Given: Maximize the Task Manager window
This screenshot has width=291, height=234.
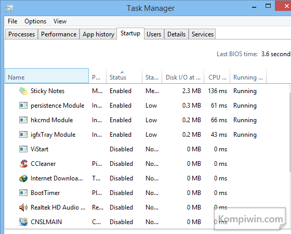Looking at the screenshot, I should (x=268, y=6).
